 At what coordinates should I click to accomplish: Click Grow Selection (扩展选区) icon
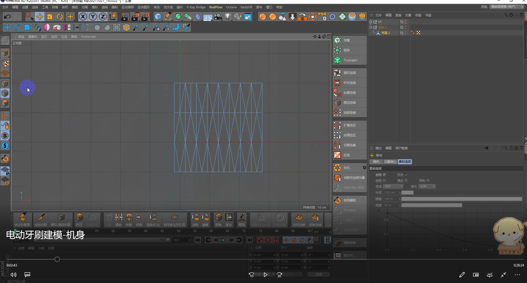[337, 125]
